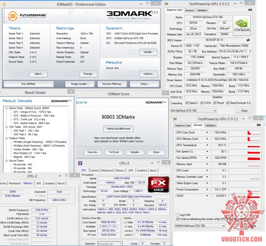The width and height of the screenshot is (266, 246).
Task: Open the GPU Load sensor dropdown
Action: [x=207, y=170]
